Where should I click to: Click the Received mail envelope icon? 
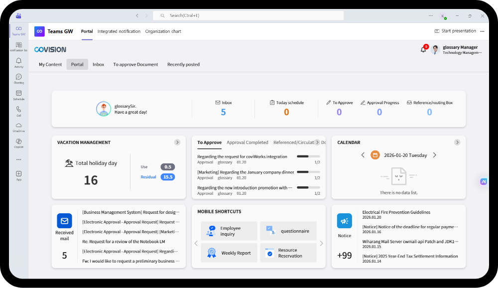click(x=64, y=221)
